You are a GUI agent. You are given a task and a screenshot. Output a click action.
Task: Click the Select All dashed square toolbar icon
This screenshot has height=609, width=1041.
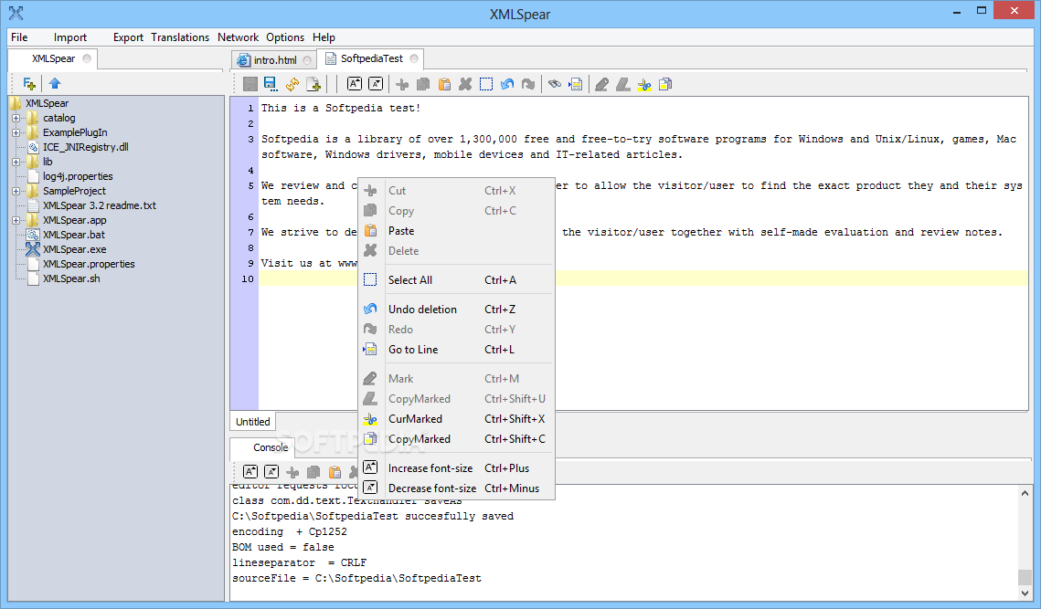coord(486,84)
